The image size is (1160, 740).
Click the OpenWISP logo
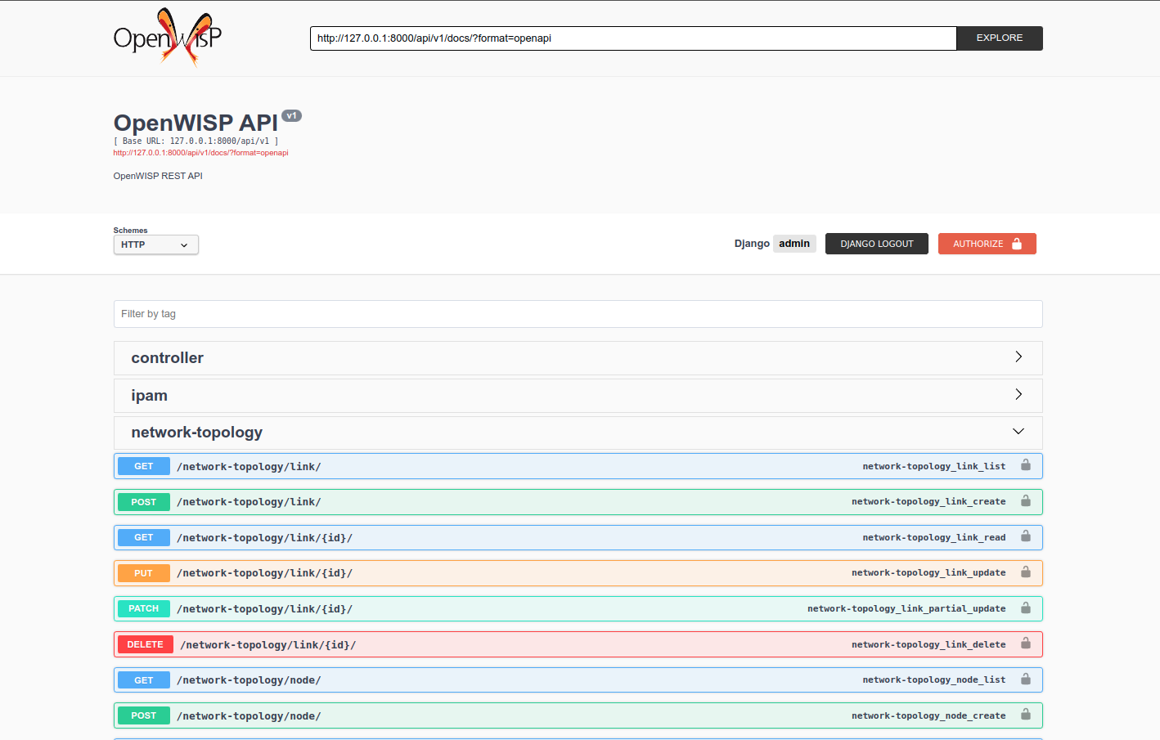coord(167,38)
